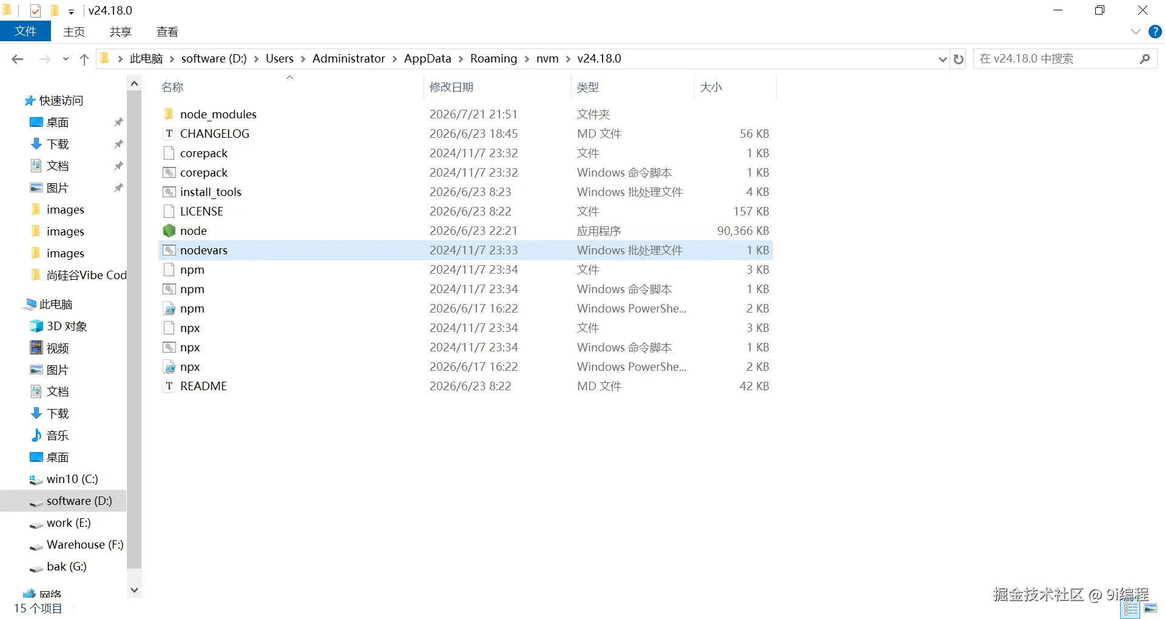Select Warehouse (F:) drive
1165x619 pixels.
click(x=76, y=545)
